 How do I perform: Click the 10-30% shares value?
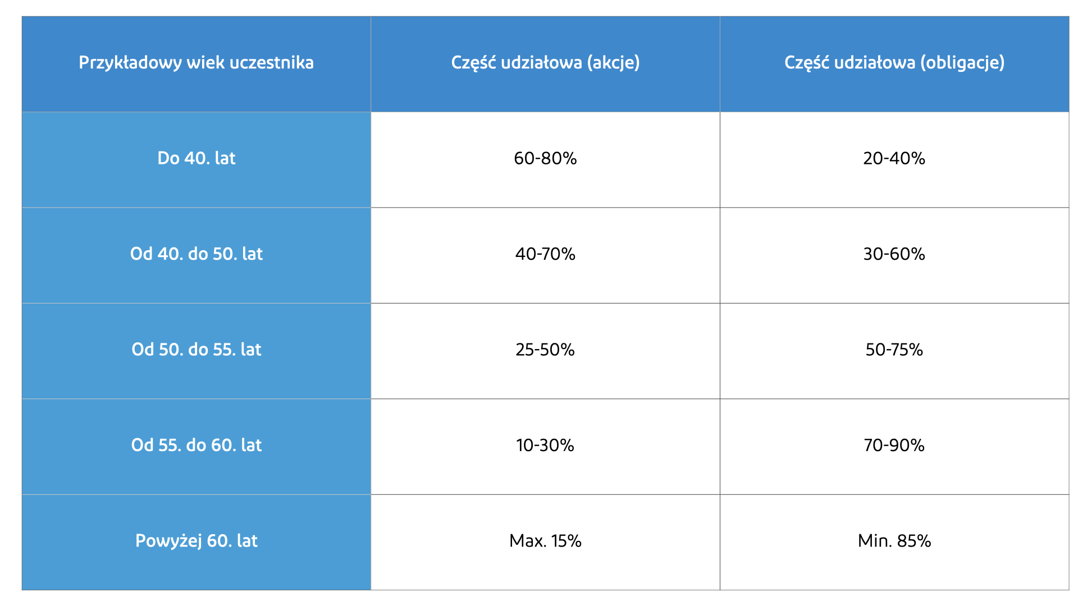(x=545, y=446)
